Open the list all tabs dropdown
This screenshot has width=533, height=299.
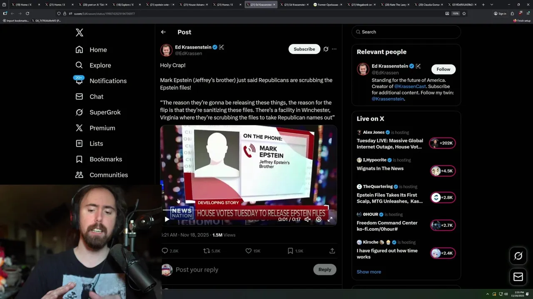tap(492, 5)
